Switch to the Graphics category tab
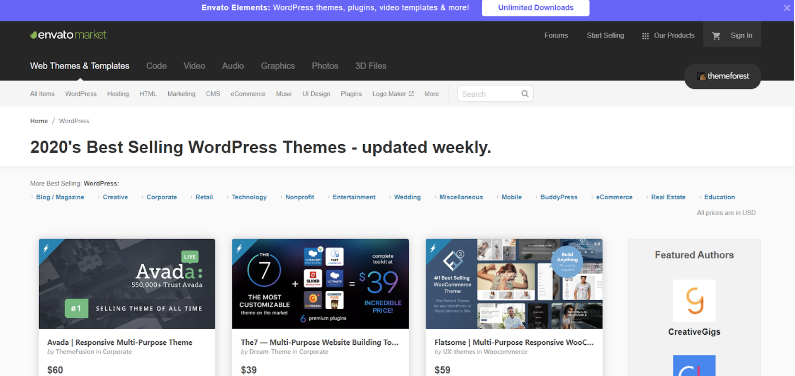795x376 pixels. (278, 66)
